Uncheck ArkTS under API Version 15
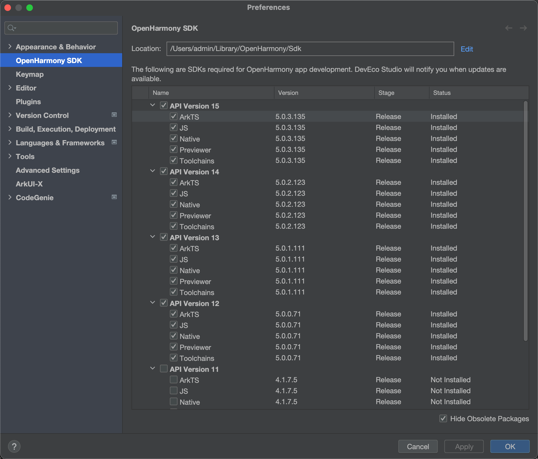538x459 pixels. click(174, 117)
